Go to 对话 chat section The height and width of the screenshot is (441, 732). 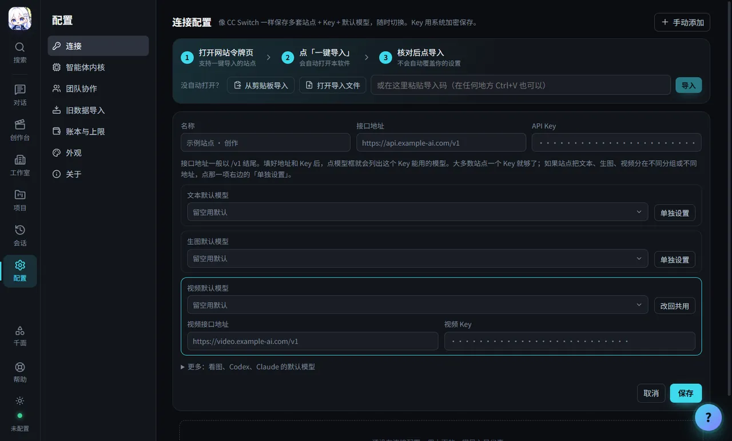(20, 95)
